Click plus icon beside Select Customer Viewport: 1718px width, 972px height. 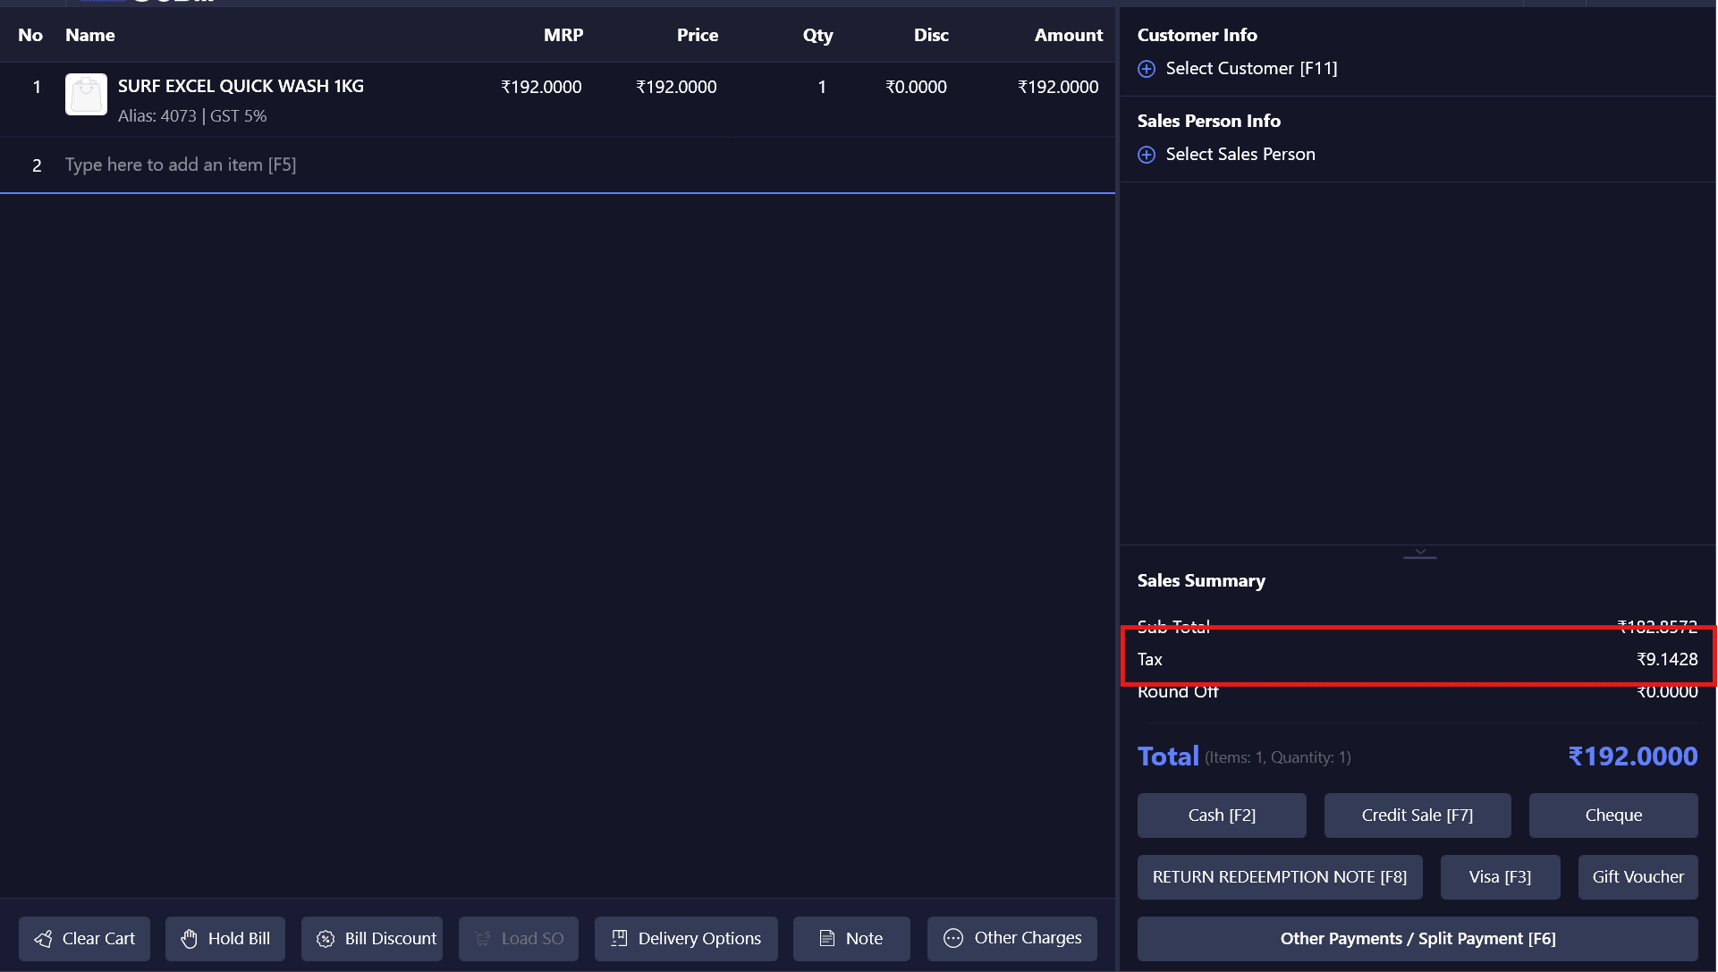click(1147, 69)
